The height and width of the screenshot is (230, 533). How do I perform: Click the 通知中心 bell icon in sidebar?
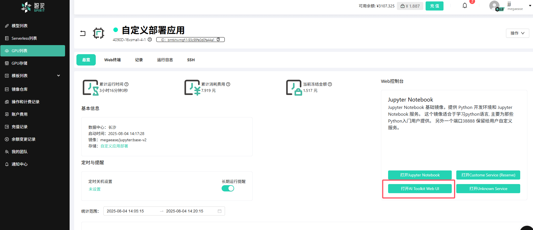click(x=7, y=164)
